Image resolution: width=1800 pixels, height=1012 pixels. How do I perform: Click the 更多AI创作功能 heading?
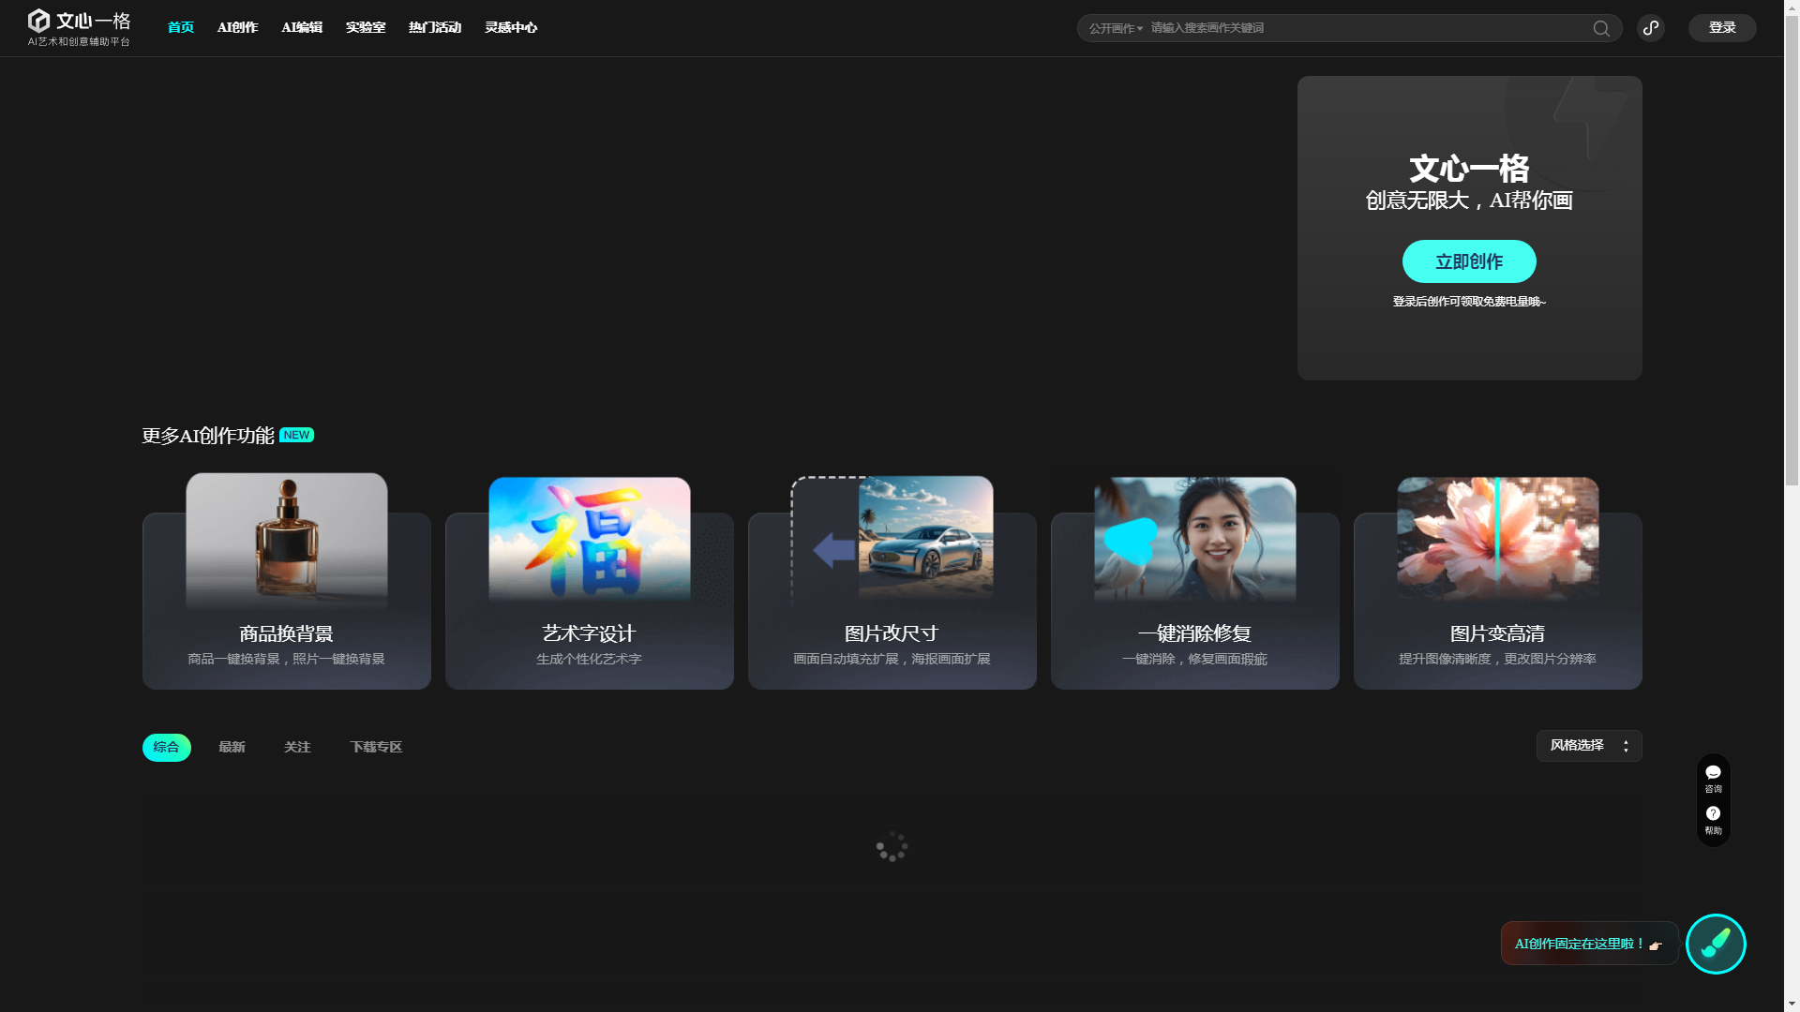point(208,437)
